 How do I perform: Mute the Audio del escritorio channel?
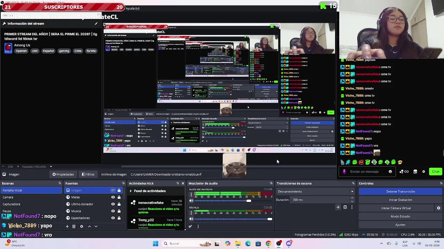point(191,201)
